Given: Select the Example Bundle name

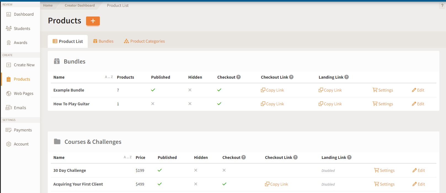Looking at the screenshot, I should (69, 90).
